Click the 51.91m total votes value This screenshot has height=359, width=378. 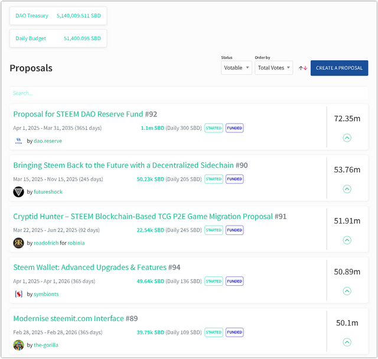click(x=347, y=221)
